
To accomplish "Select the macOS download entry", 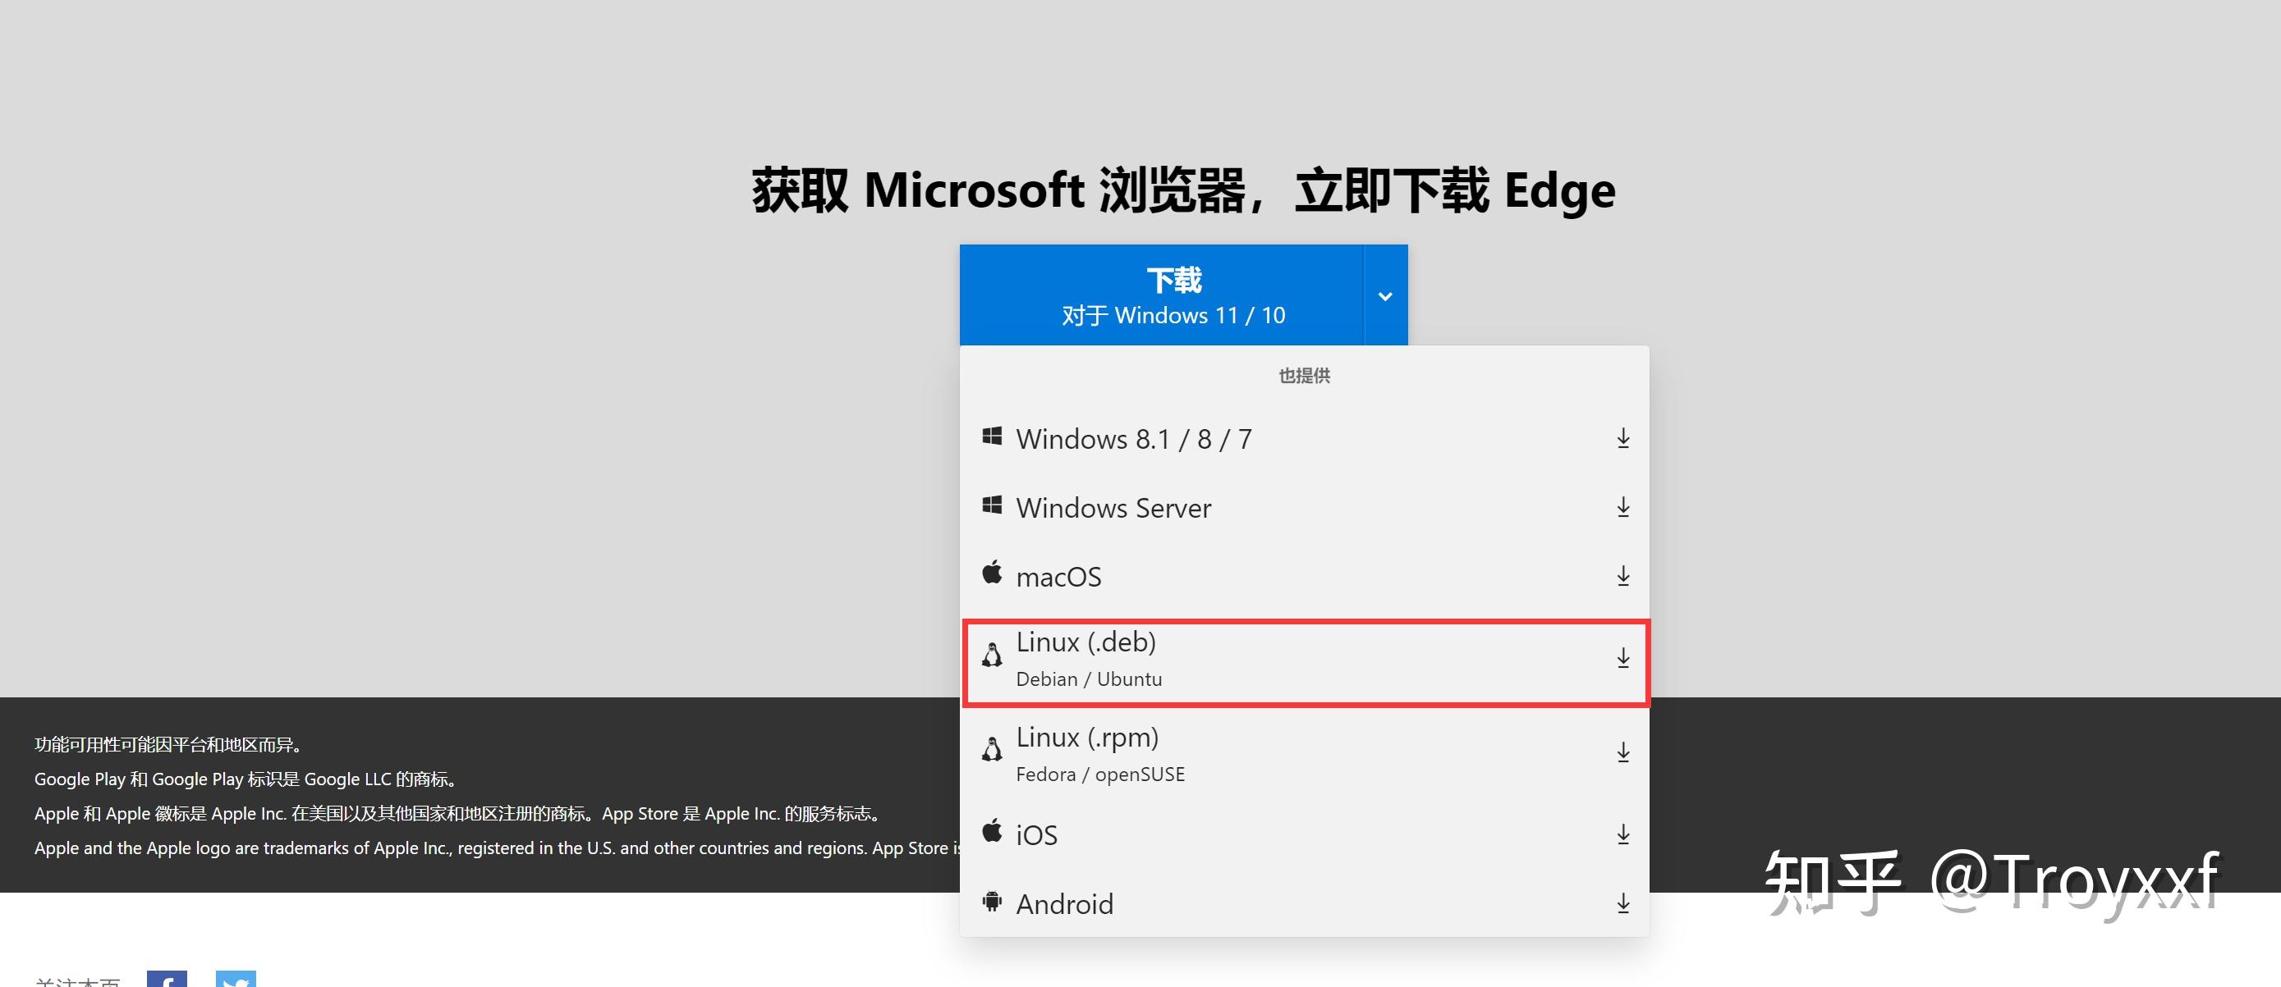I will pyautogui.click(x=1060, y=576).
